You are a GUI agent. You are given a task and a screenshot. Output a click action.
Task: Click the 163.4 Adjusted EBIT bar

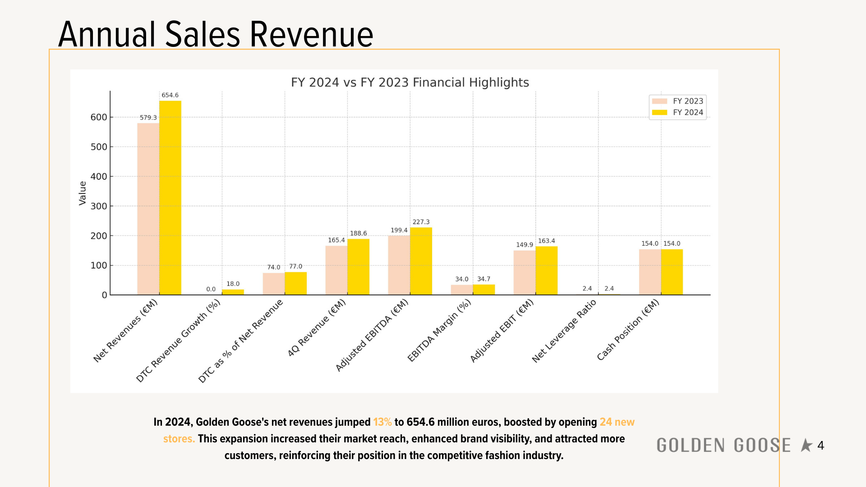(x=546, y=271)
